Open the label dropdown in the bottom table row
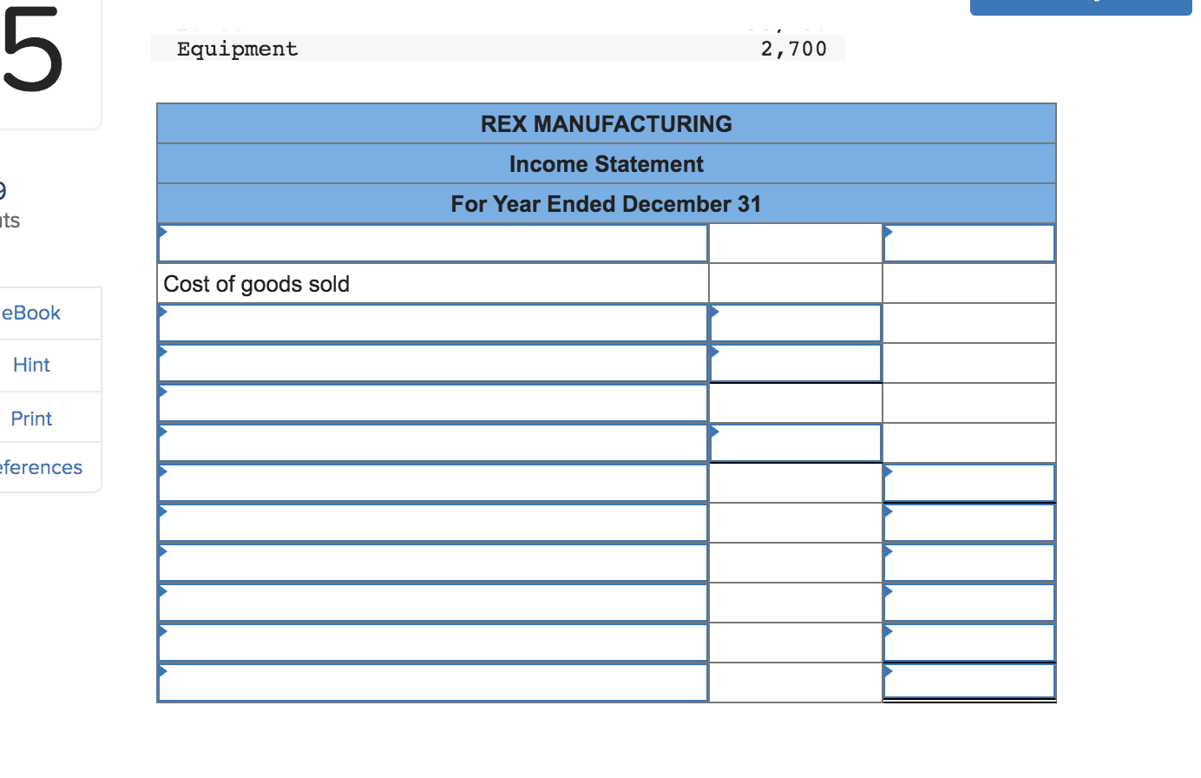1201x778 pixels. pos(433,682)
